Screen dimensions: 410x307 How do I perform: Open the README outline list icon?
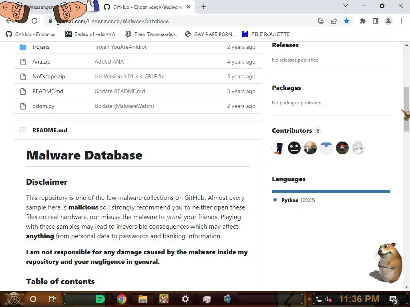[23, 130]
